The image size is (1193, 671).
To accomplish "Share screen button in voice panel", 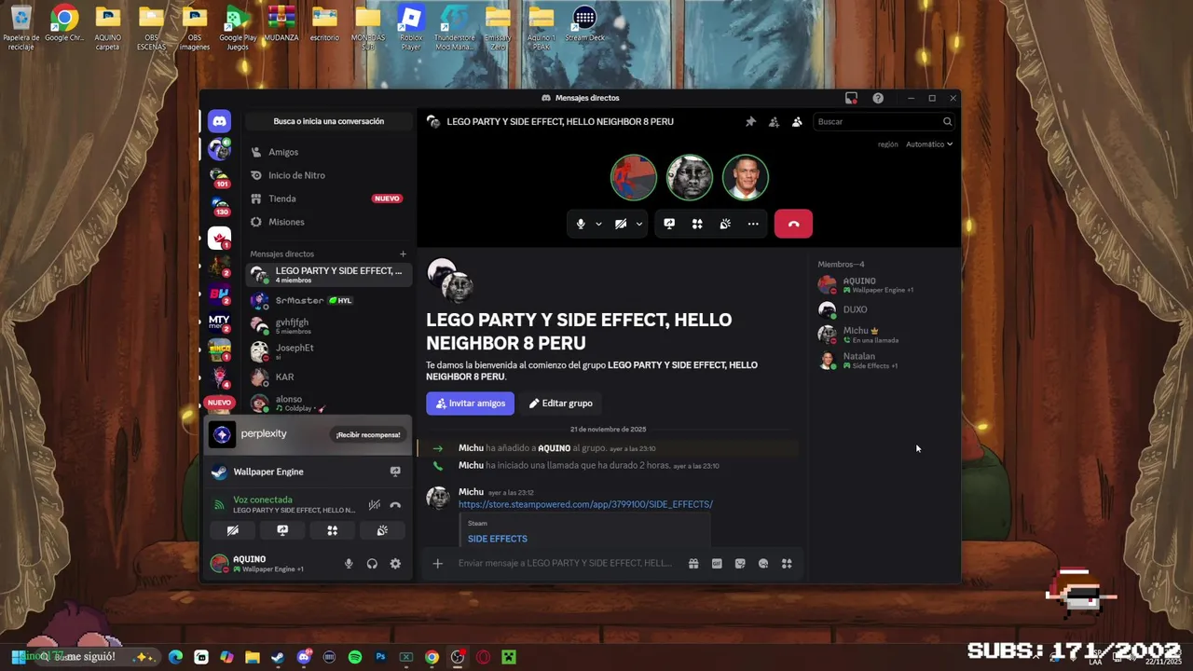I will pos(282,530).
